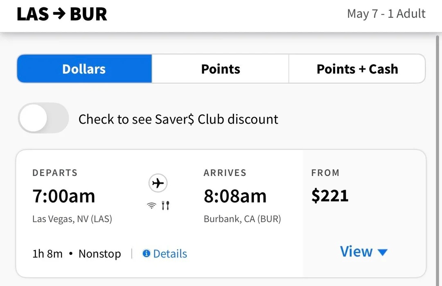Select the Dollars tab
442x286 pixels.
(84, 69)
